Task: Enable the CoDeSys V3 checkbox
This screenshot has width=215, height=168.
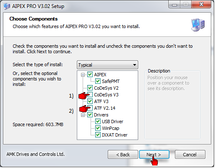Action: (90, 95)
